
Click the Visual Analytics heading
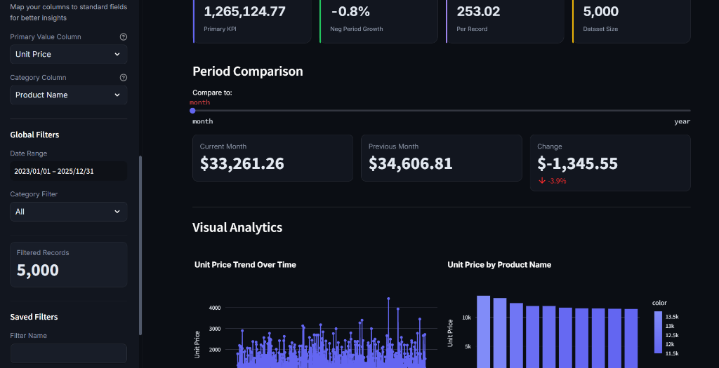point(237,228)
